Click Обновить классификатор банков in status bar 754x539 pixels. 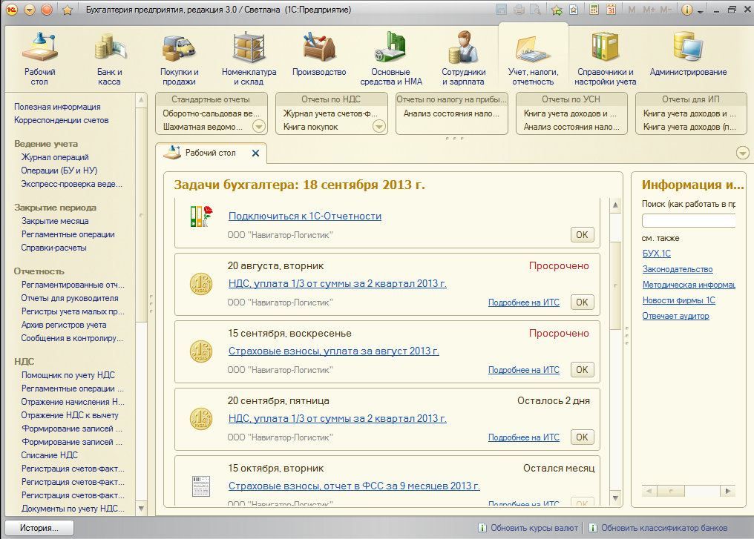point(664,527)
